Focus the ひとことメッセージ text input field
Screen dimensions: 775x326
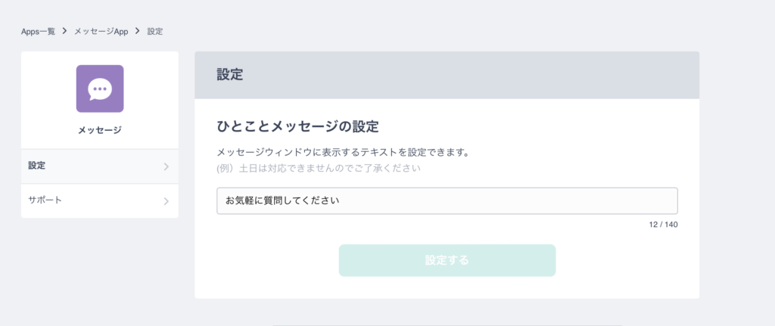(x=447, y=200)
